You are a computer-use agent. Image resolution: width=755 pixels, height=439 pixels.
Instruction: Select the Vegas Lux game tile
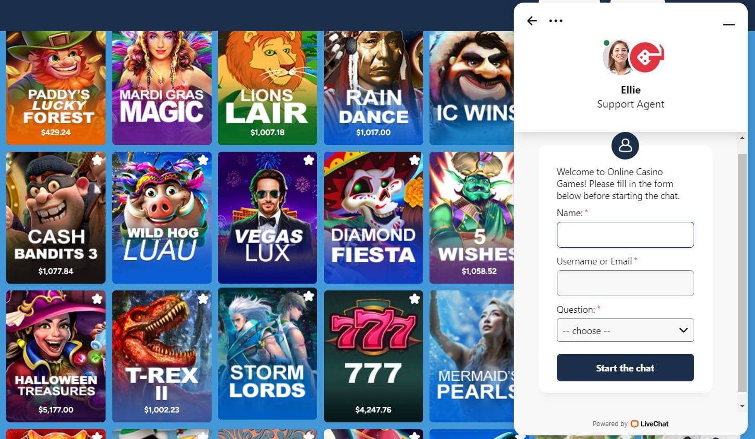click(x=267, y=218)
